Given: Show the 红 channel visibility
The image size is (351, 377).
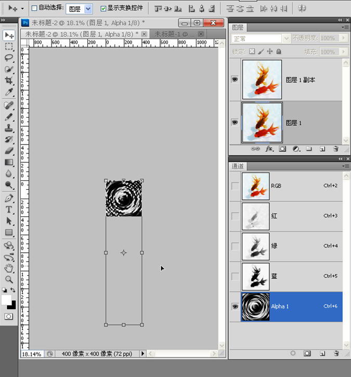Looking at the screenshot, I should pos(235,216).
